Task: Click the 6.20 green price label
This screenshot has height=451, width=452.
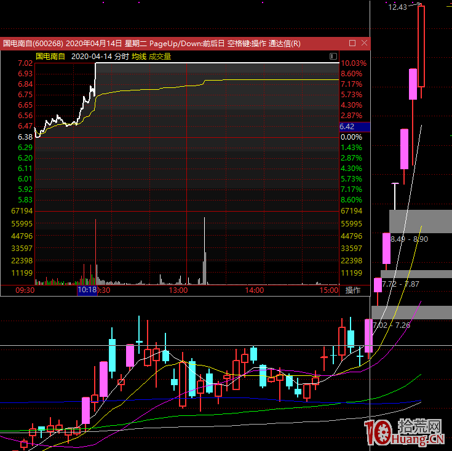Action: [25, 158]
